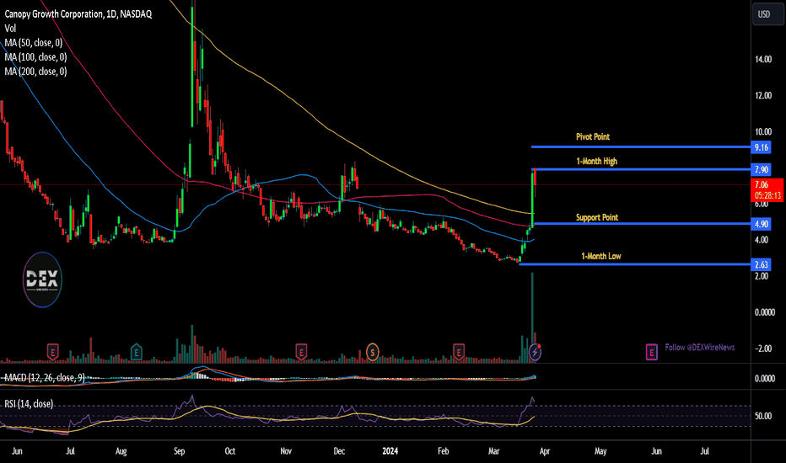Click the 2024 year label on time axis

tap(390, 451)
